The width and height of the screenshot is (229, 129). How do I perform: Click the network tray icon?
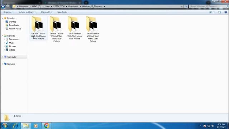coord(209,126)
